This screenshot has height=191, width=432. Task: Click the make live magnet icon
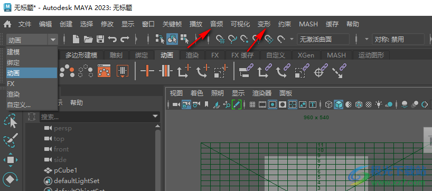tap(281, 40)
